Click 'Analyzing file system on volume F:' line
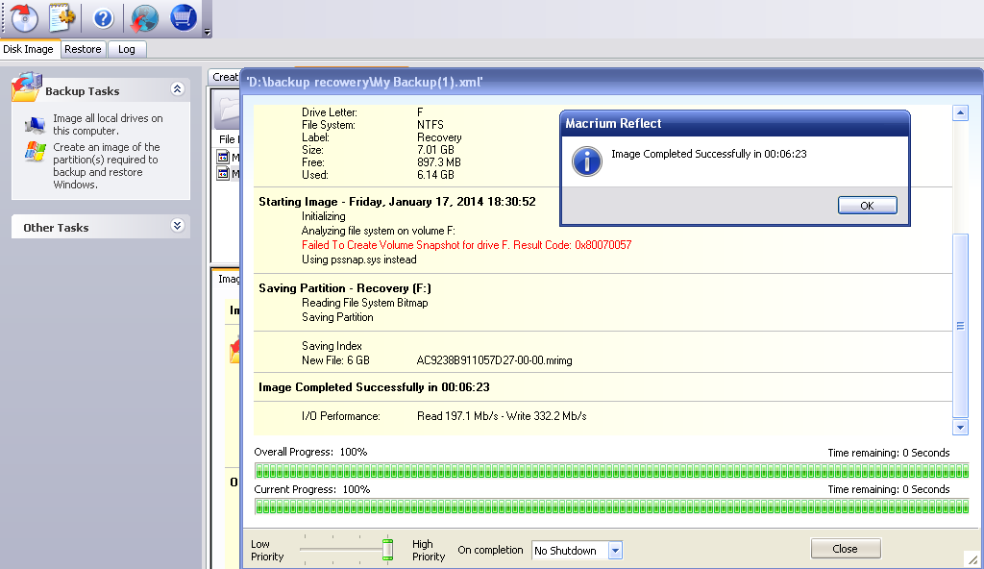The width and height of the screenshot is (984, 569). pyautogui.click(x=379, y=231)
